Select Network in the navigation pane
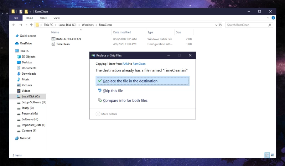 25,138
